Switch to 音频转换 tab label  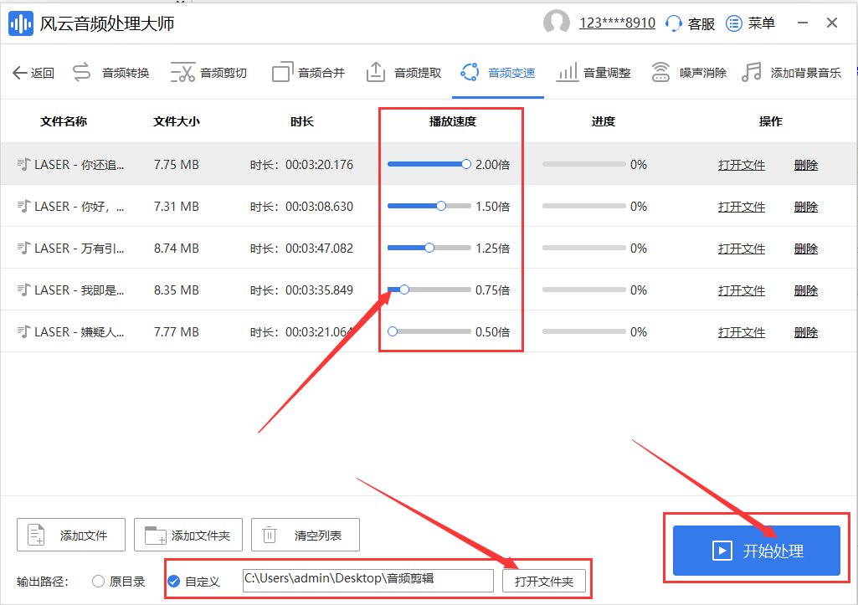(126, 73)
